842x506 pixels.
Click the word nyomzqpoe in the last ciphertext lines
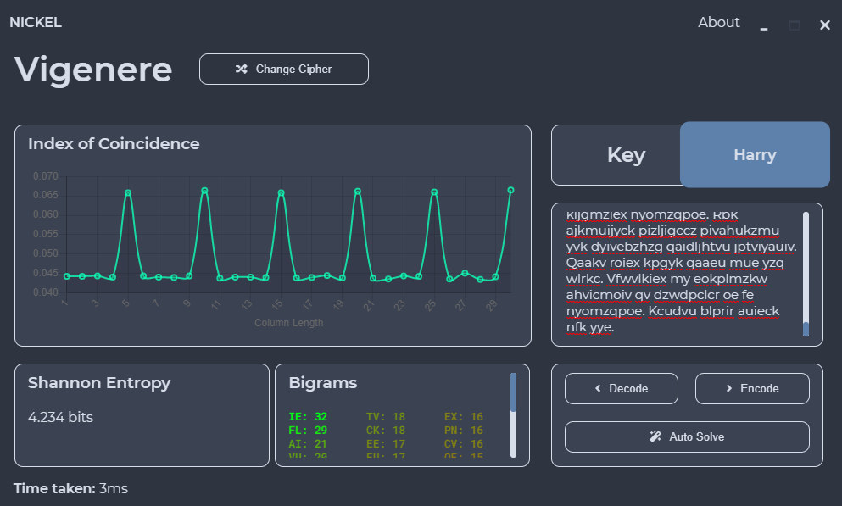click(x=605, y=311)
